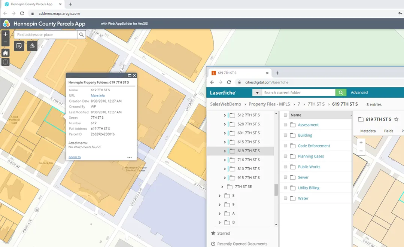Maximize the Hennepin Property Folders popup
Viewport: 404px width, 247px height.
(130, 76)
